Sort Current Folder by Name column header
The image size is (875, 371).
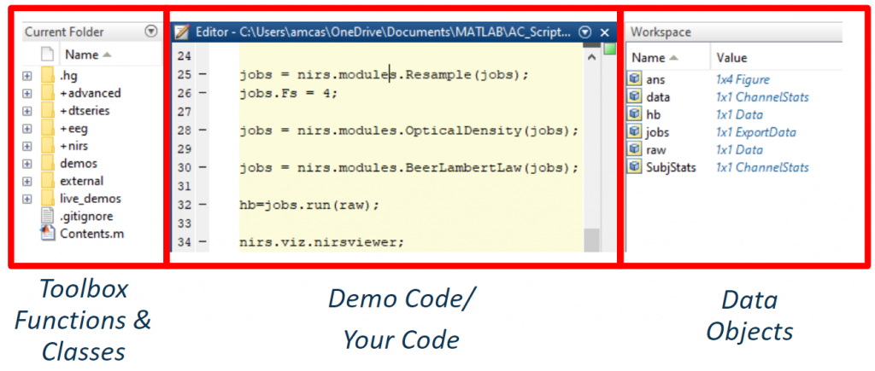point(87,55)
